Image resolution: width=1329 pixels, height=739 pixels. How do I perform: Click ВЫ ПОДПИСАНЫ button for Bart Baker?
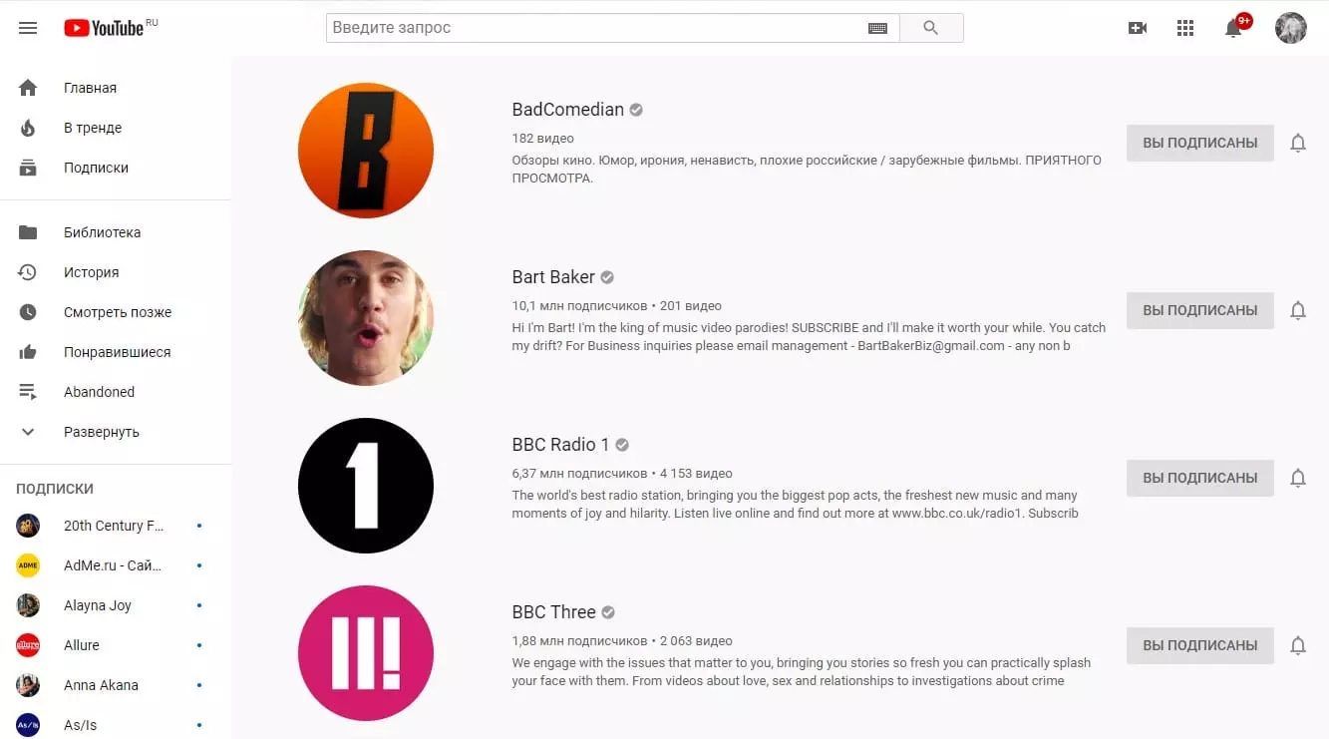[1200, 310]
